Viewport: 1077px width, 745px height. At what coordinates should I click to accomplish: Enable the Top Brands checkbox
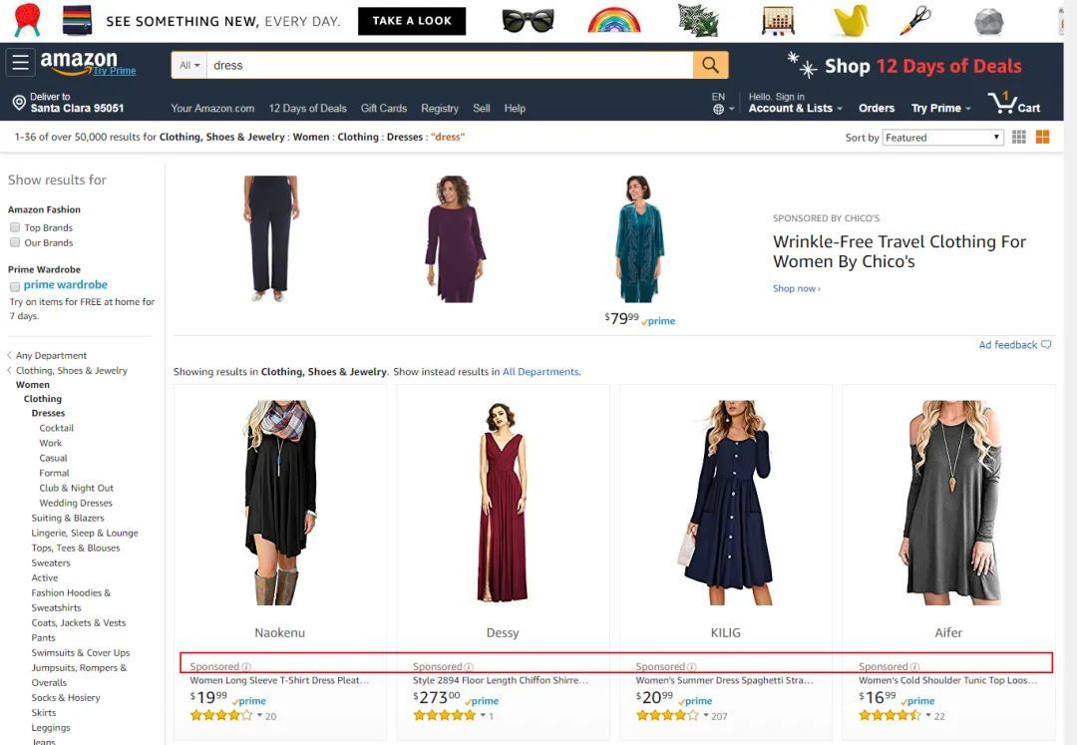pos(14,227)
